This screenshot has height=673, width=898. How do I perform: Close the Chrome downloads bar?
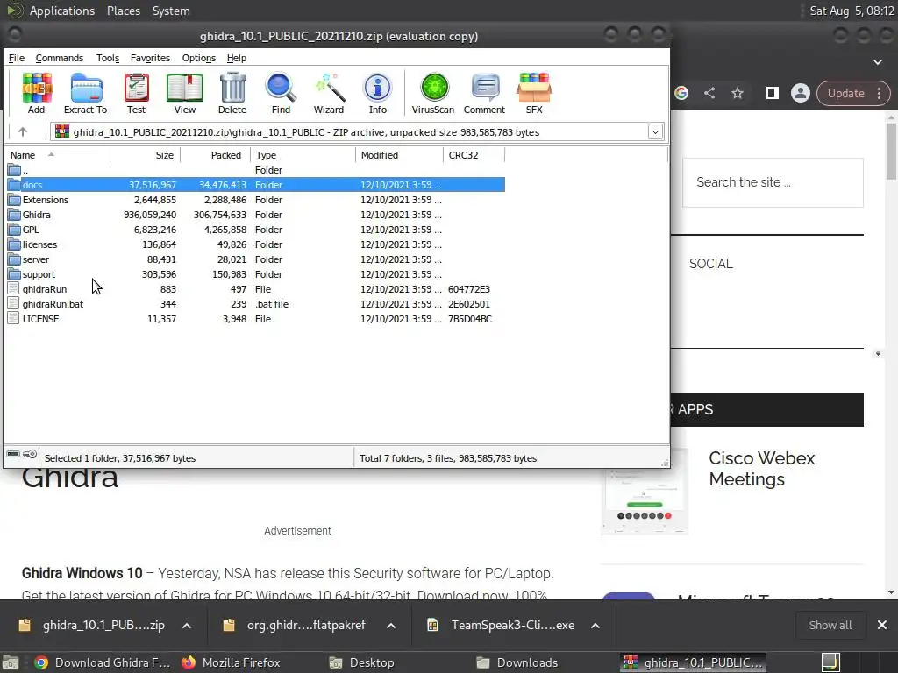(x=882, y=625)
